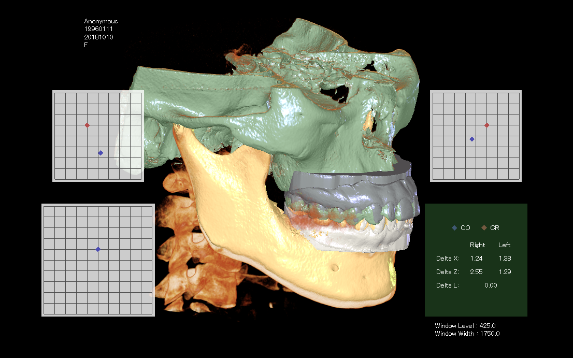The width and height of the screenshot is (573, 358).
Task: Click the 'Window Level : 425.0' text
Action: tap(465, 325)
